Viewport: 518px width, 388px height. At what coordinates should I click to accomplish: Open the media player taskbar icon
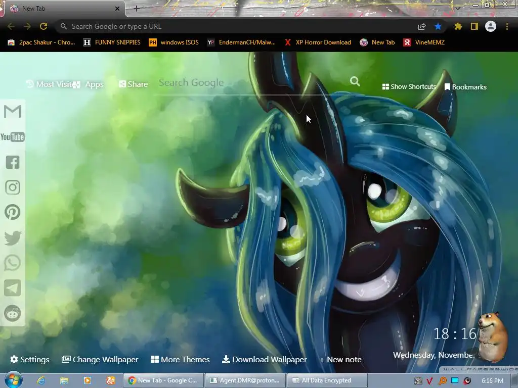pos(88,380)
